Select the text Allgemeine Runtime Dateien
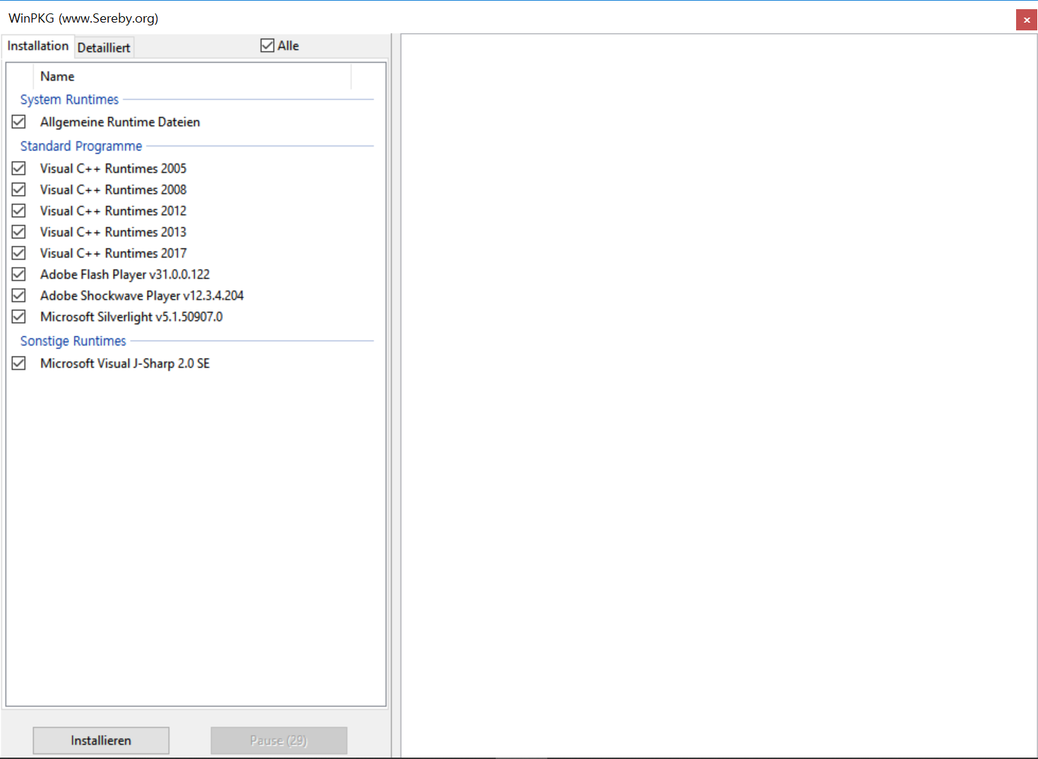The image size is (1038, 759). pos(120,122)
